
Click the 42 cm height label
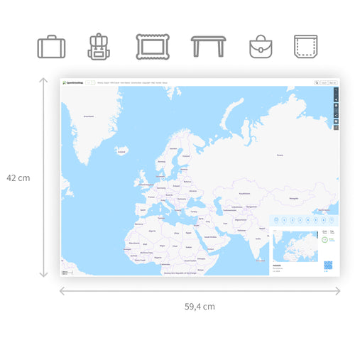click(18, 178)
